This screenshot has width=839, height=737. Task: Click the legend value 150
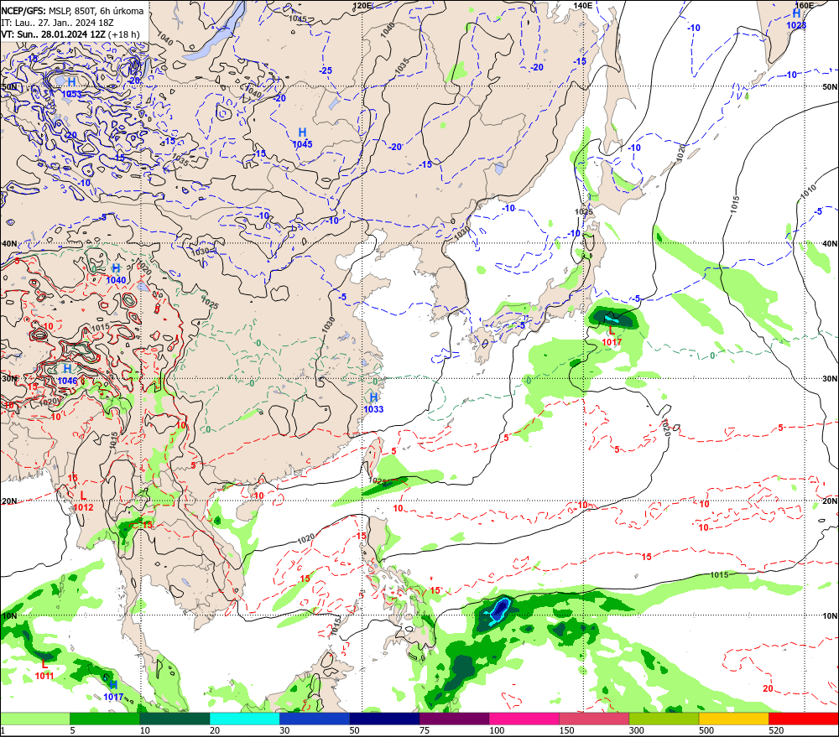[x=566, y=730]
